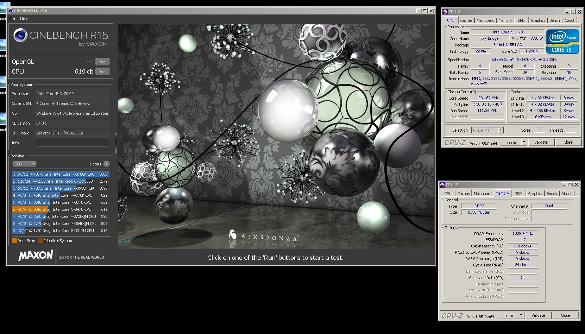Image resolution: width=585 pixels, height=334 pixels.
Task: Switch to Bench tab in top CPU-Z
Action: (x=554, y=20)
